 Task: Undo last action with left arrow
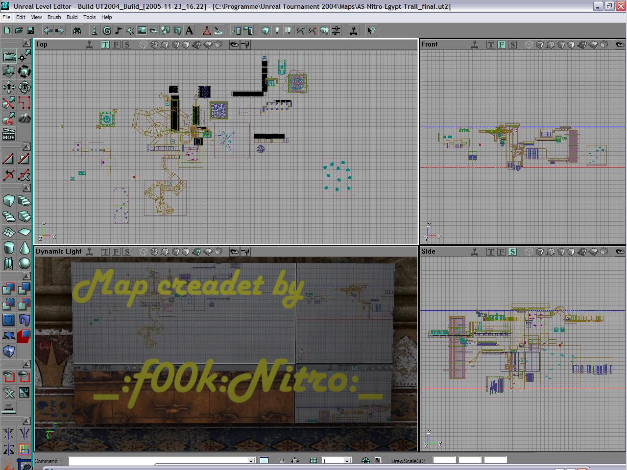pyautogui.click(x=48, y=30)
